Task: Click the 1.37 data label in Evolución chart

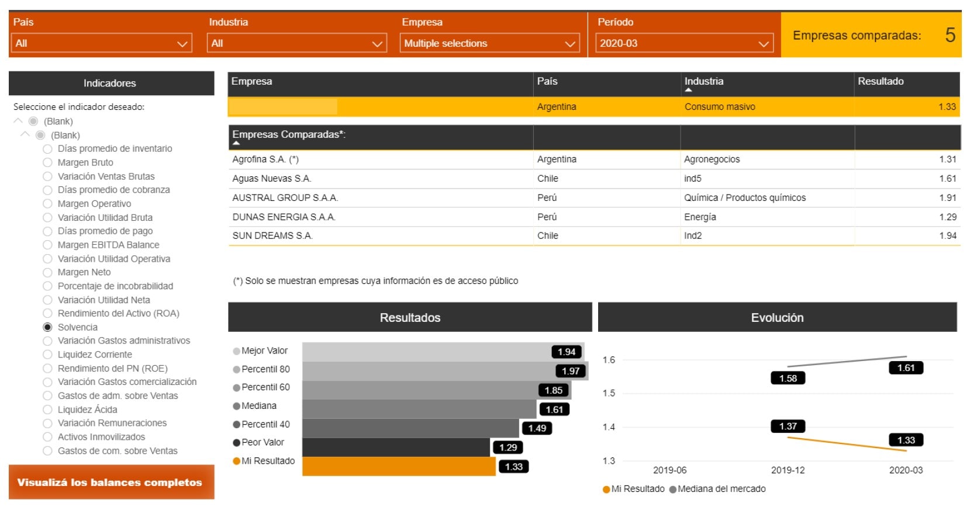Action: click(788, 426)
